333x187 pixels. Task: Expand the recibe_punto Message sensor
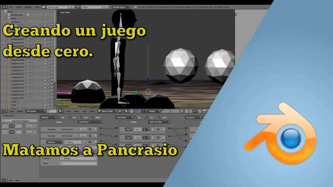tap(43, 129)
